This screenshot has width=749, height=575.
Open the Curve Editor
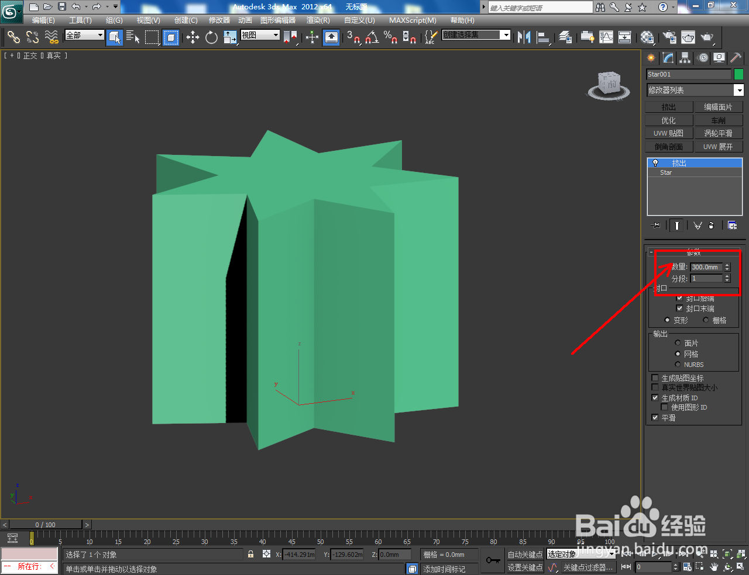click(606, 37)
